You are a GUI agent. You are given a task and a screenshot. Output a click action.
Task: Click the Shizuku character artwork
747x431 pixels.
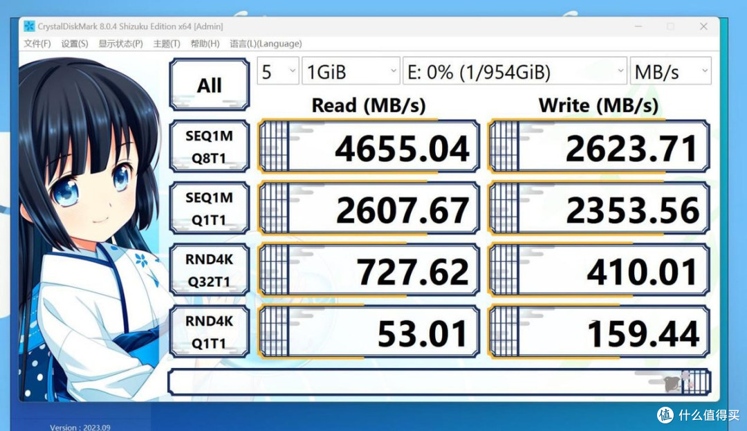point(91,228)
